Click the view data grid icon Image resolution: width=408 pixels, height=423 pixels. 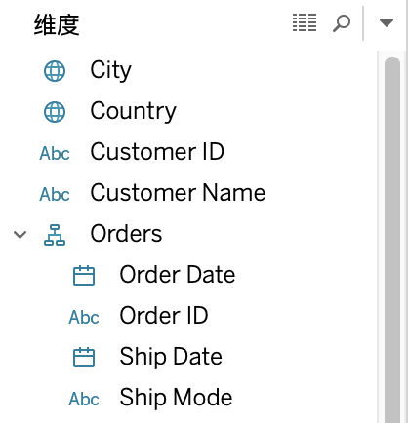(x=305, y=22)
